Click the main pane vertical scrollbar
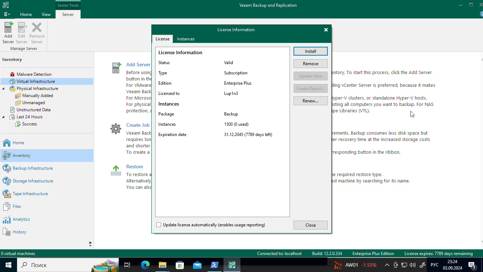483x272 pixels. [481, 151]
